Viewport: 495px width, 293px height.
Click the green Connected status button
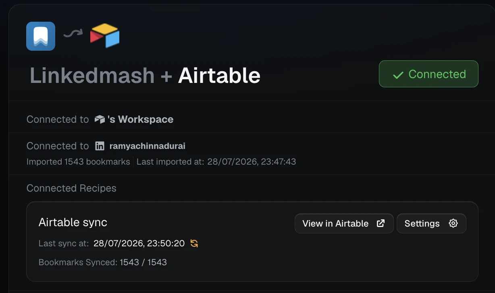[x=428, y=74]
